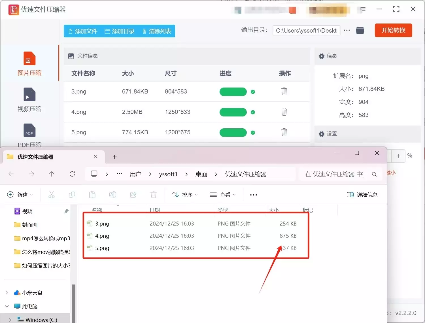Open the 查看 view dropdown
The image size is (425, 323).
(223, 195)
